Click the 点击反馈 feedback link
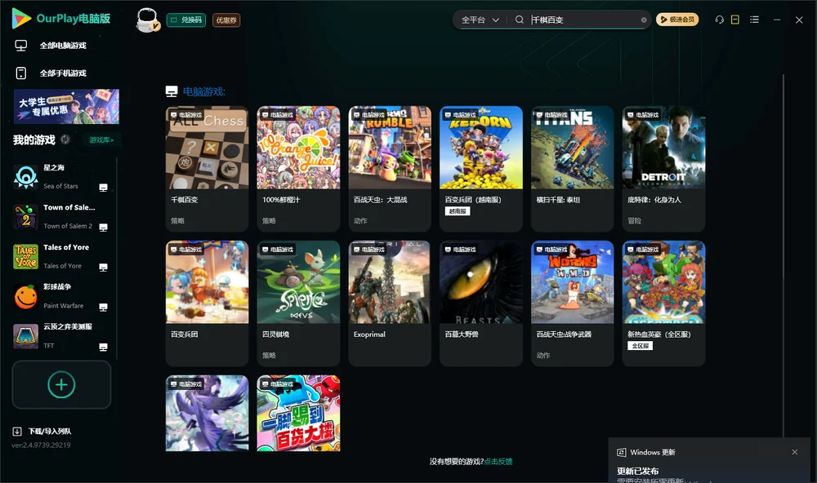Viewport: 817px width, 483px height. coord(498,461)
